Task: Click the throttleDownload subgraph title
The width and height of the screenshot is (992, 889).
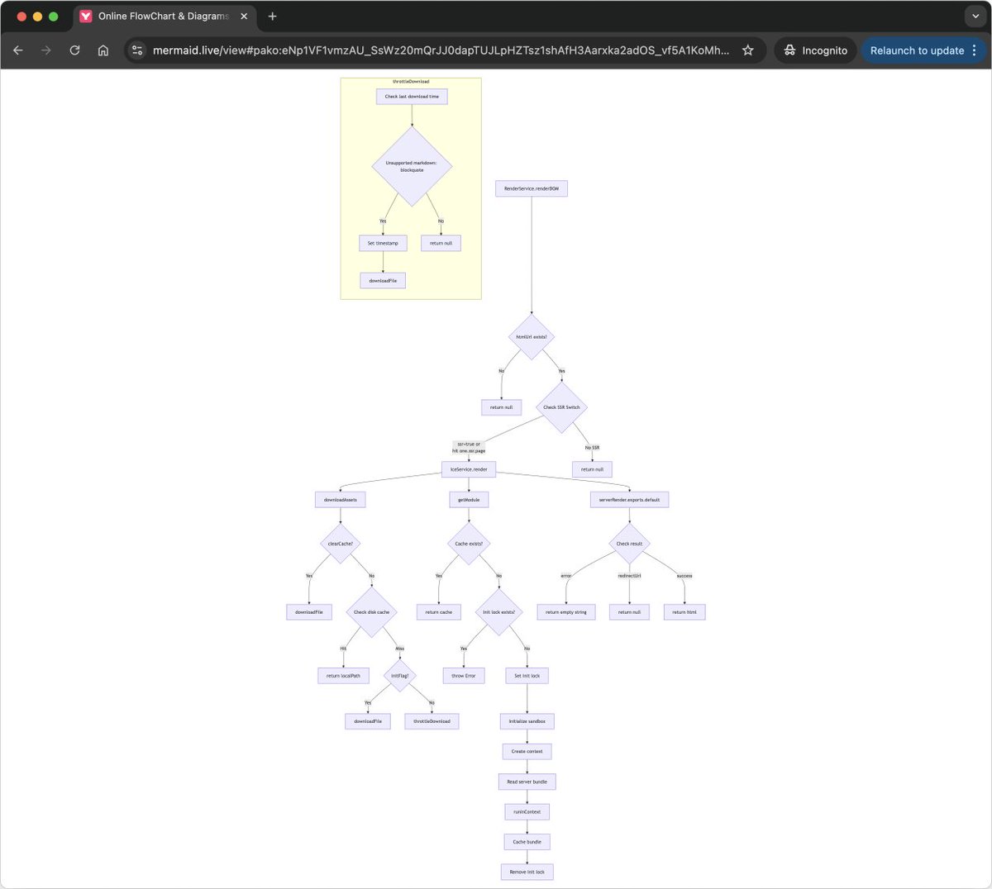Action: pos(411,82)
